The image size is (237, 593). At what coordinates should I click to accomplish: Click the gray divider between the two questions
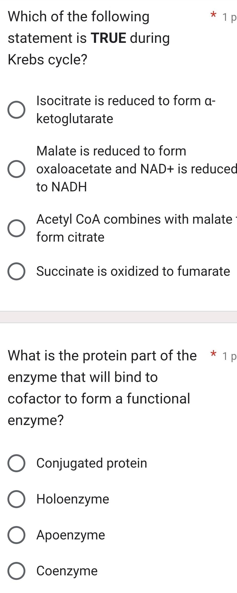(118, 316)
